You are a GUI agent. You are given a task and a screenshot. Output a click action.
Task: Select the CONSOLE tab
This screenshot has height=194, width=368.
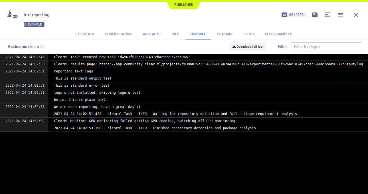(x=198, y=34)
